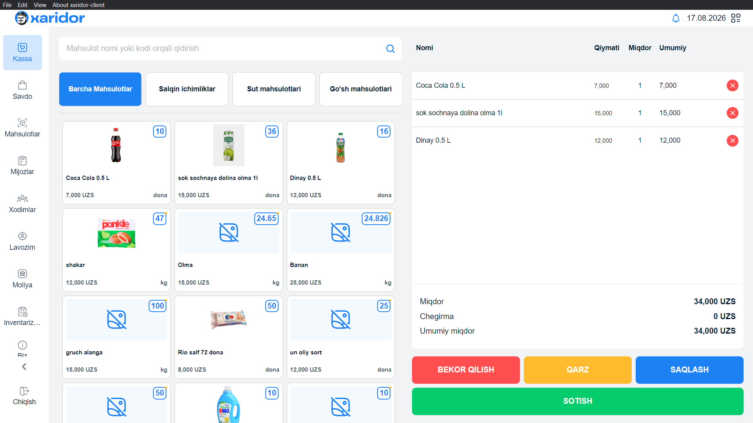Click the 25,000 UZS price on Banan
This screenshot has height=423, width=753.
pos(305,283)
